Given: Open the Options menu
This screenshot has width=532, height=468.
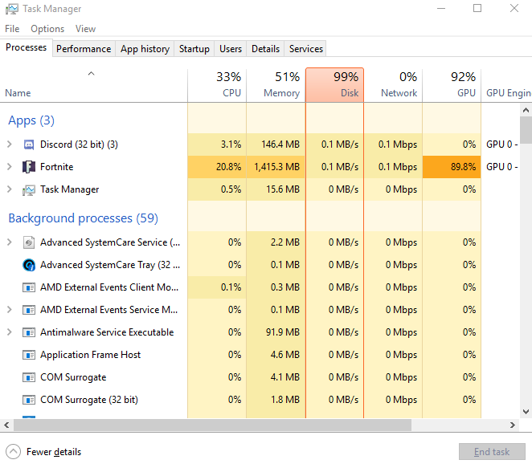Looking at the screenshot, I should (47, 29).
